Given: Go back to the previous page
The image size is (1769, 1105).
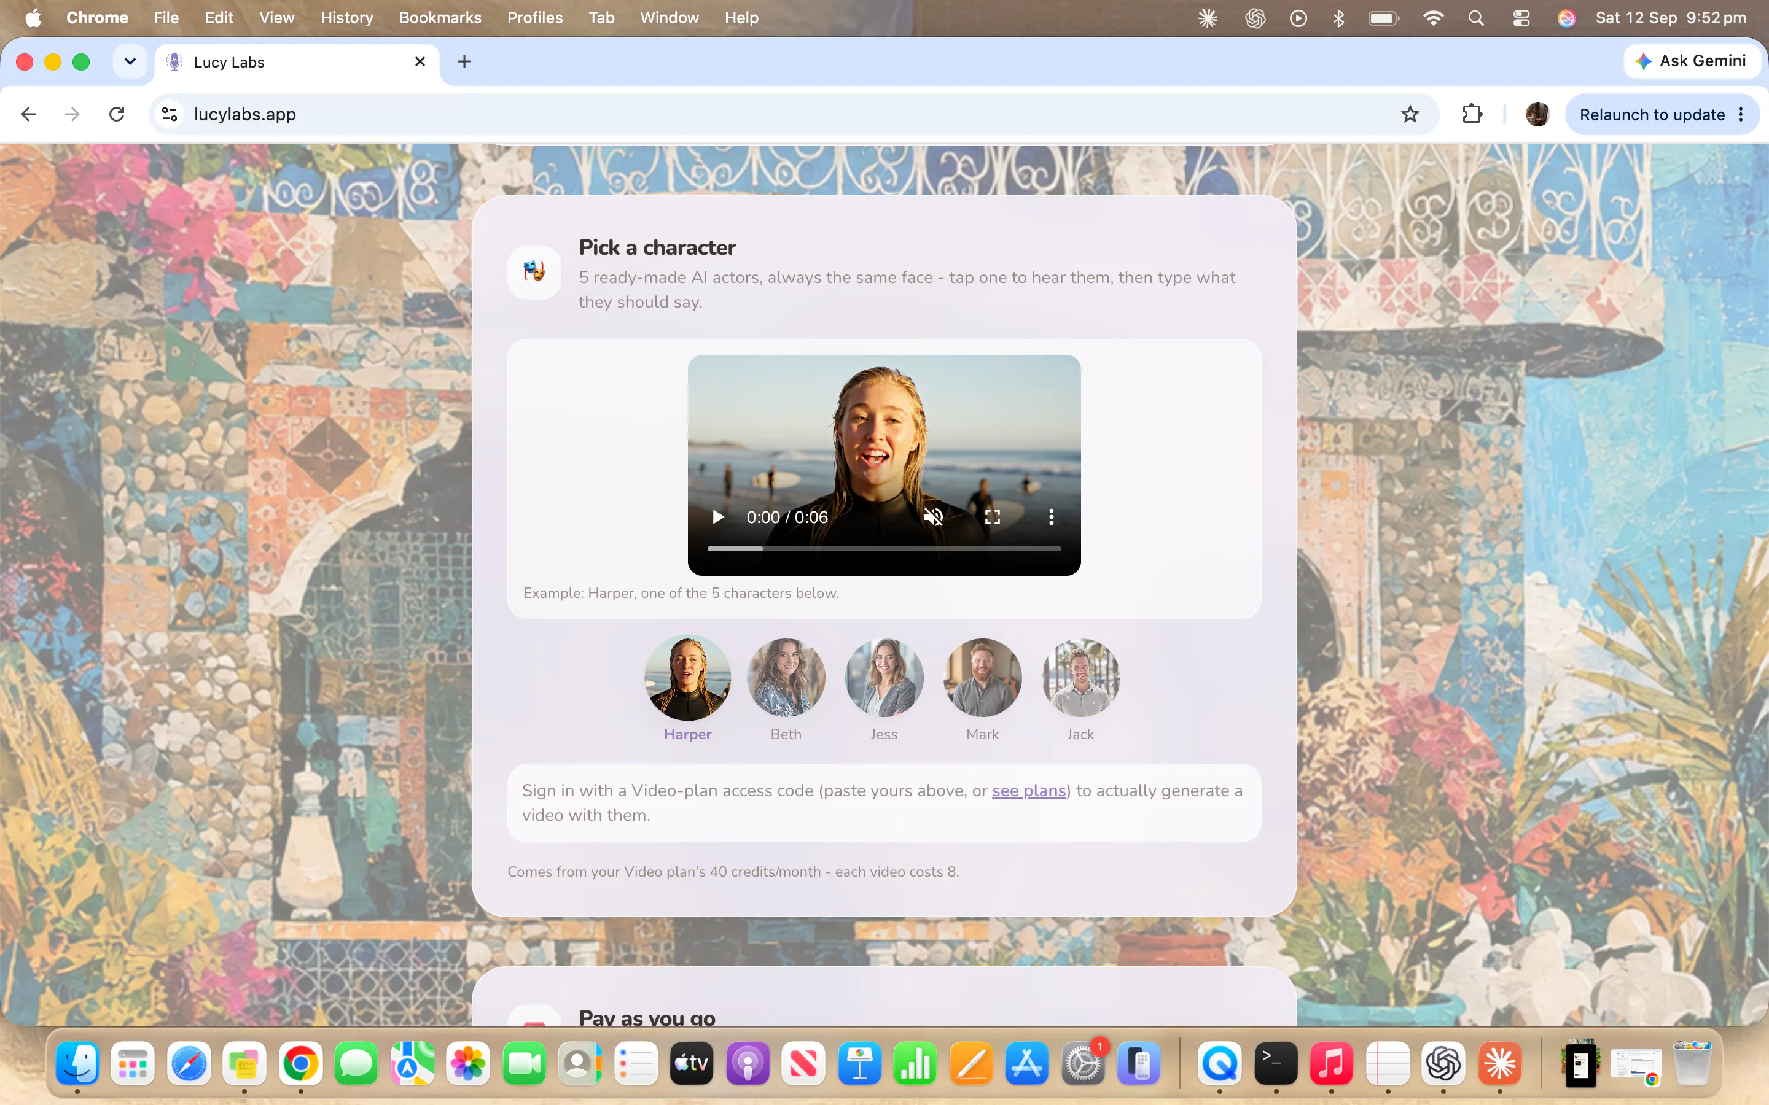Looking at the screenshot, I should point(28,114).
